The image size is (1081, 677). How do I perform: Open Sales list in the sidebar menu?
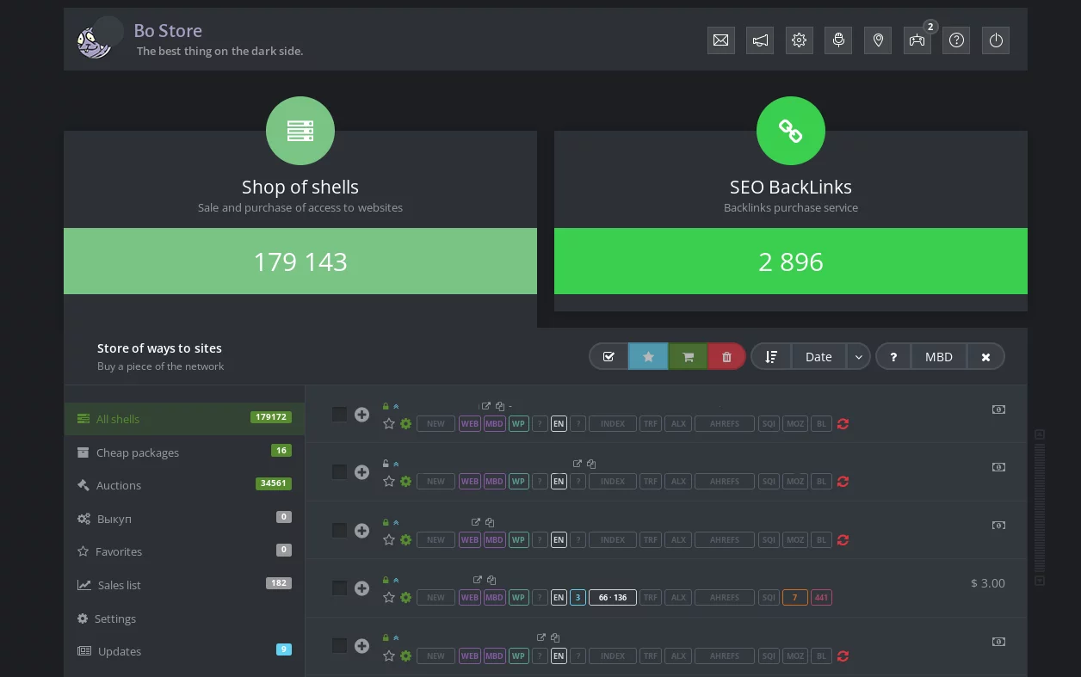tap(119, 586)
